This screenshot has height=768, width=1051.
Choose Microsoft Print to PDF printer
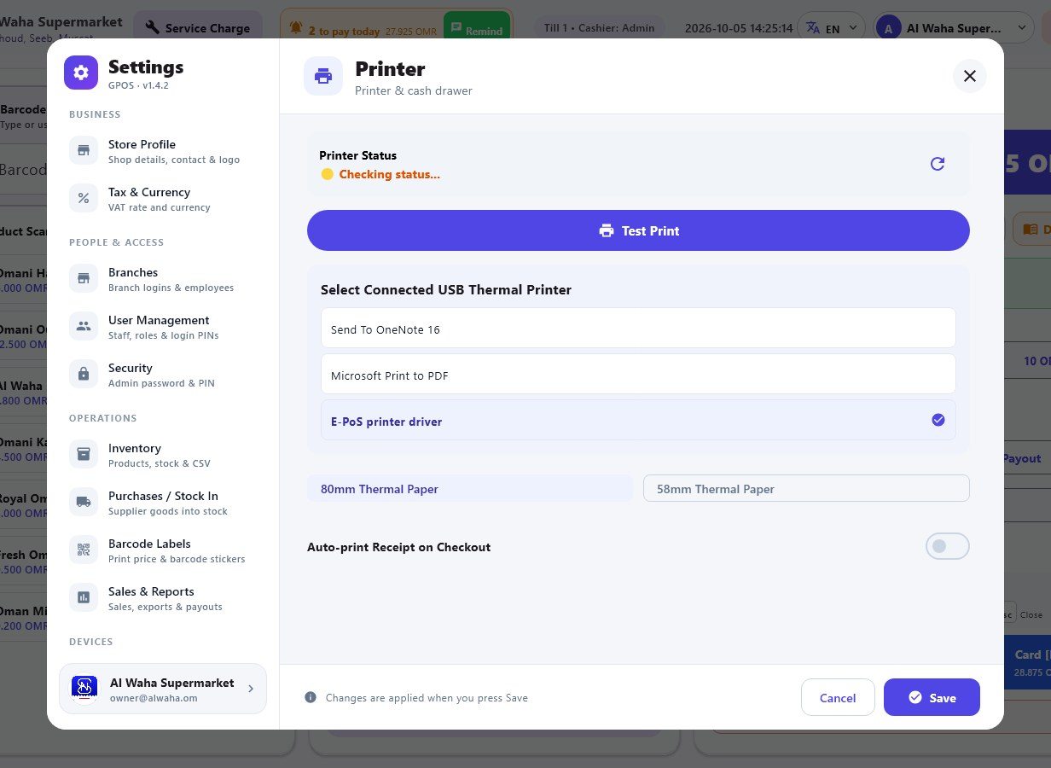(638, 375)
